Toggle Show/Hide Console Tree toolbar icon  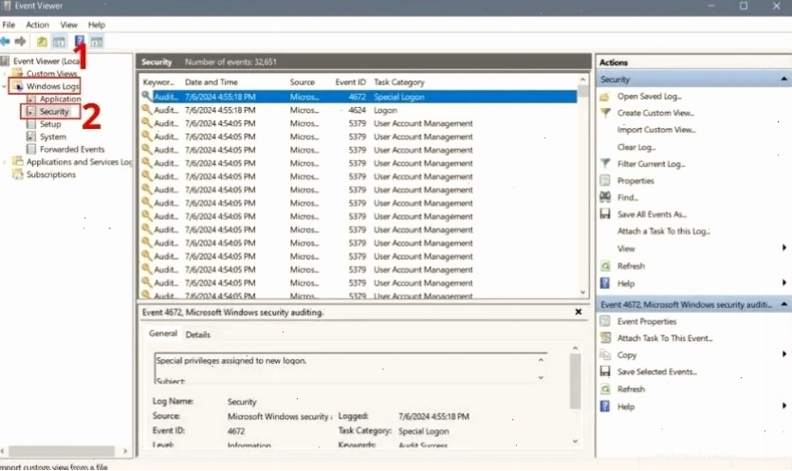59,42
